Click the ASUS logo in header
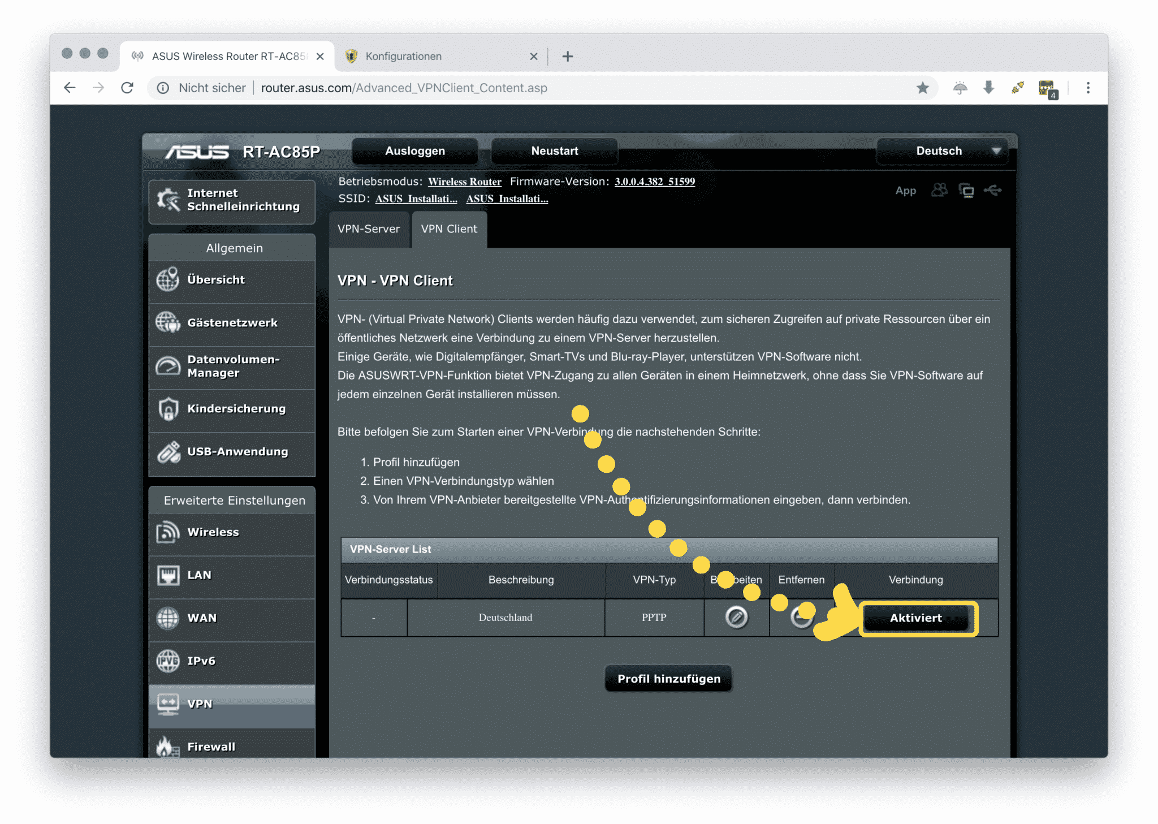Image resolution: width=1158 pixels, height=824 pixels. click(197, 152)
